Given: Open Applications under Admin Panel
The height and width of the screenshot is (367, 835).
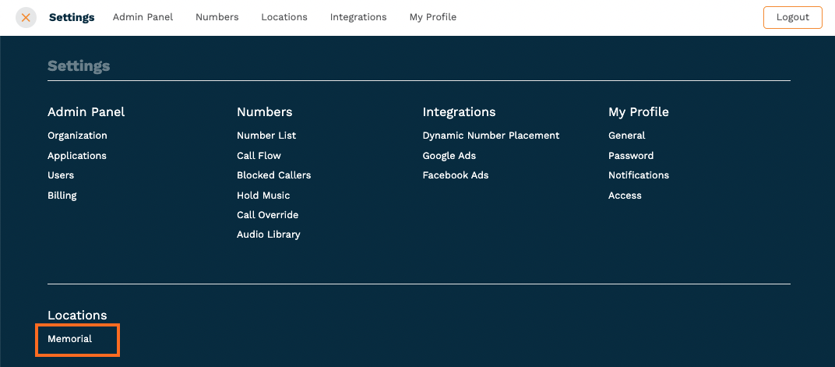Looking at the screenshot, I should point(76,156).
